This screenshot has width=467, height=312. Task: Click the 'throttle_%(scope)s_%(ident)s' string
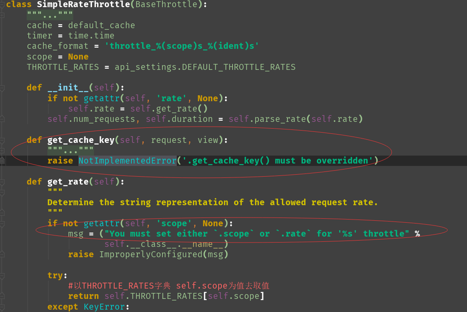click(x=182, y=46)
